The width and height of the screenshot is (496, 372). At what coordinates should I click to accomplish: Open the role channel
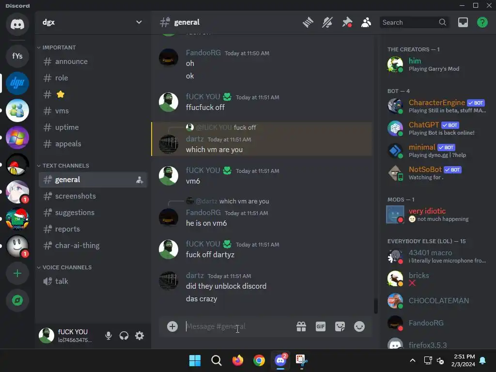93,78
